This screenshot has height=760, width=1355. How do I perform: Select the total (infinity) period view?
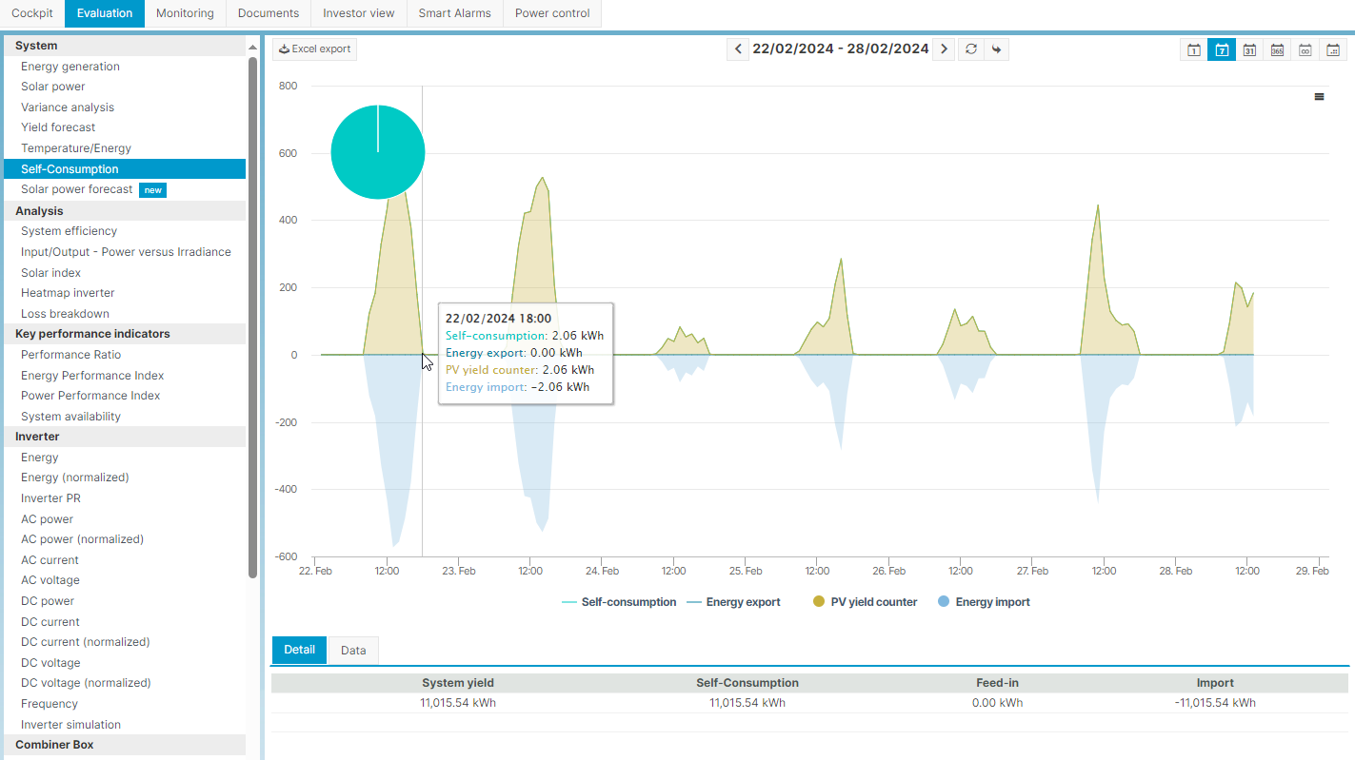pos(1305,49)
